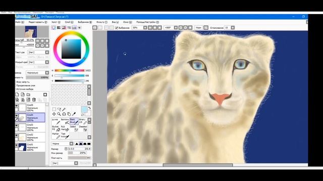Open the layer effect dropdown below Текстура
The width and height of the screenshot is (323, 181).
47,62
